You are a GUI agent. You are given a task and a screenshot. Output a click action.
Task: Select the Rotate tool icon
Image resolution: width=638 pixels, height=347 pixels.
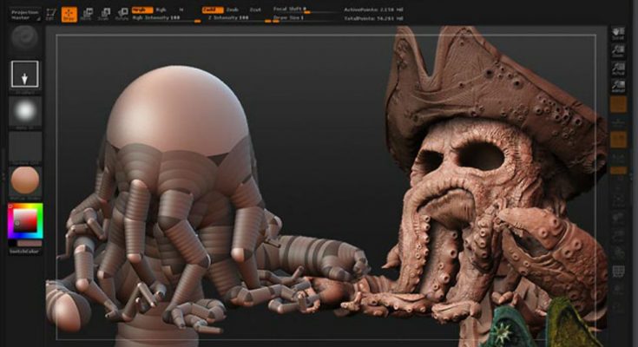tap(122, 15)
